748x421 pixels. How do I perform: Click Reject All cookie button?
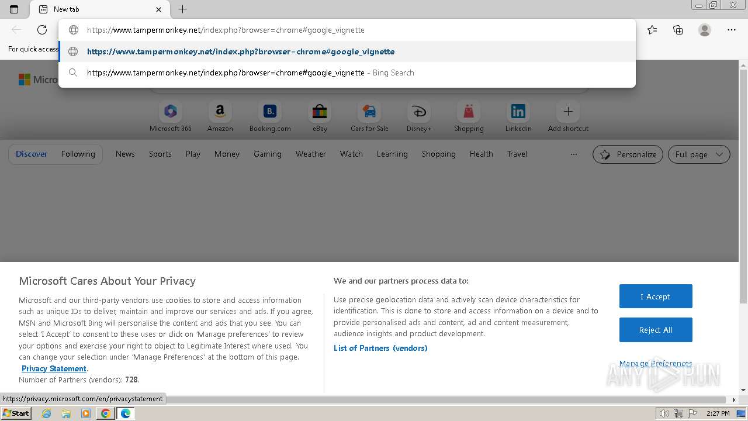pyautogui.click(x=656, y=330)
